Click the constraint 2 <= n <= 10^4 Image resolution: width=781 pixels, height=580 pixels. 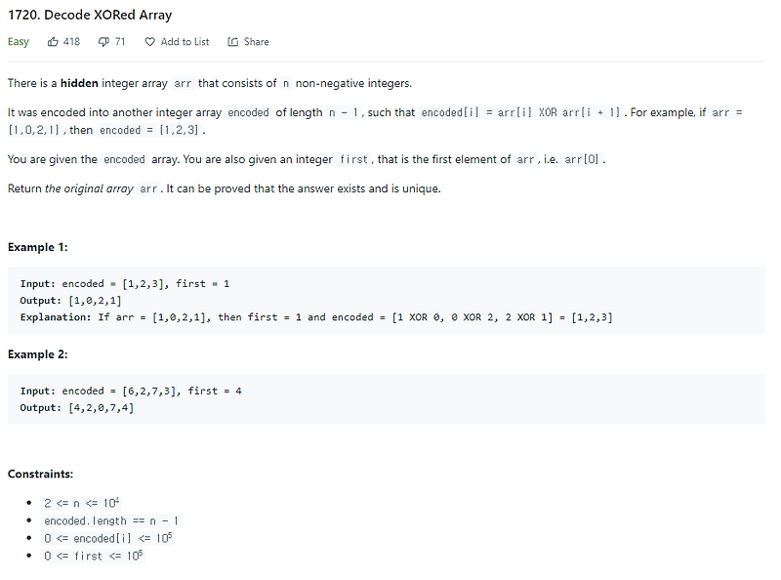coord(83,502)
